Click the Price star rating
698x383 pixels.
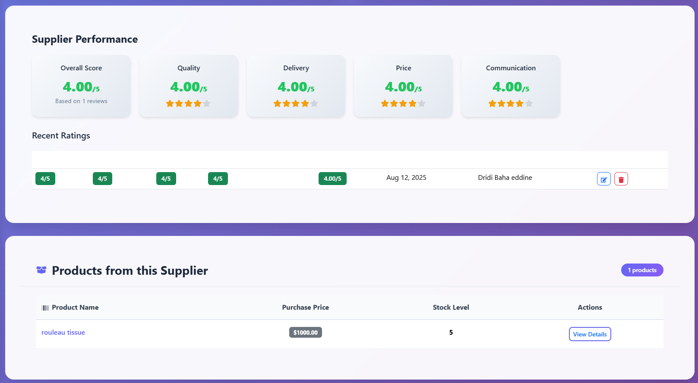click(403, 104)
